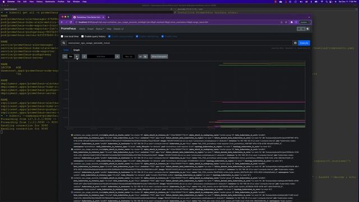
Task: Open the Help link in navbar
Action: (x=109, y=29)
